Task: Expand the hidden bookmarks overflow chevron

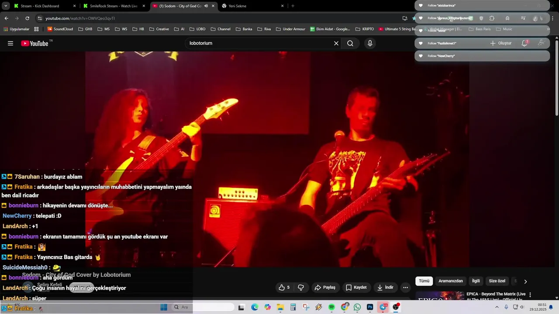Action: [548, 29]
